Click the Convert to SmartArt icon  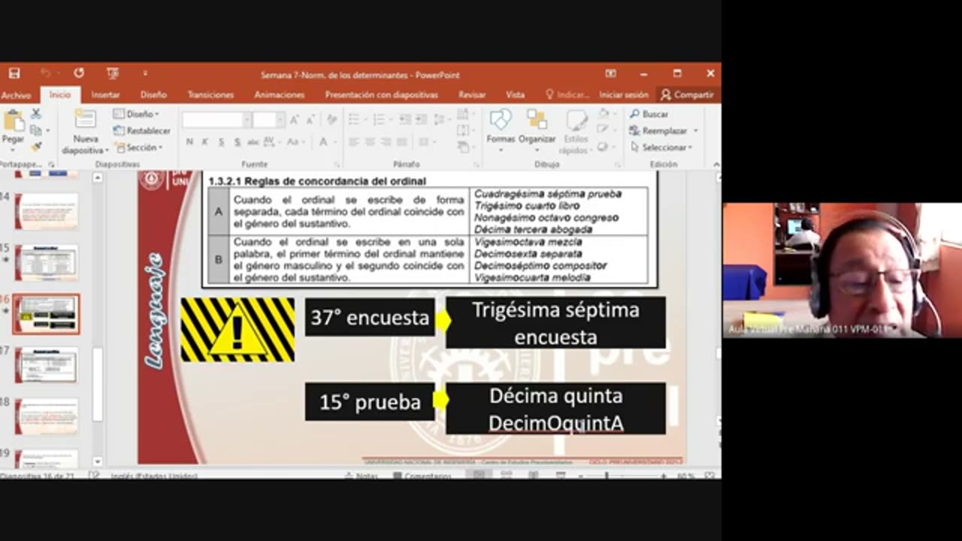[464, 147]
